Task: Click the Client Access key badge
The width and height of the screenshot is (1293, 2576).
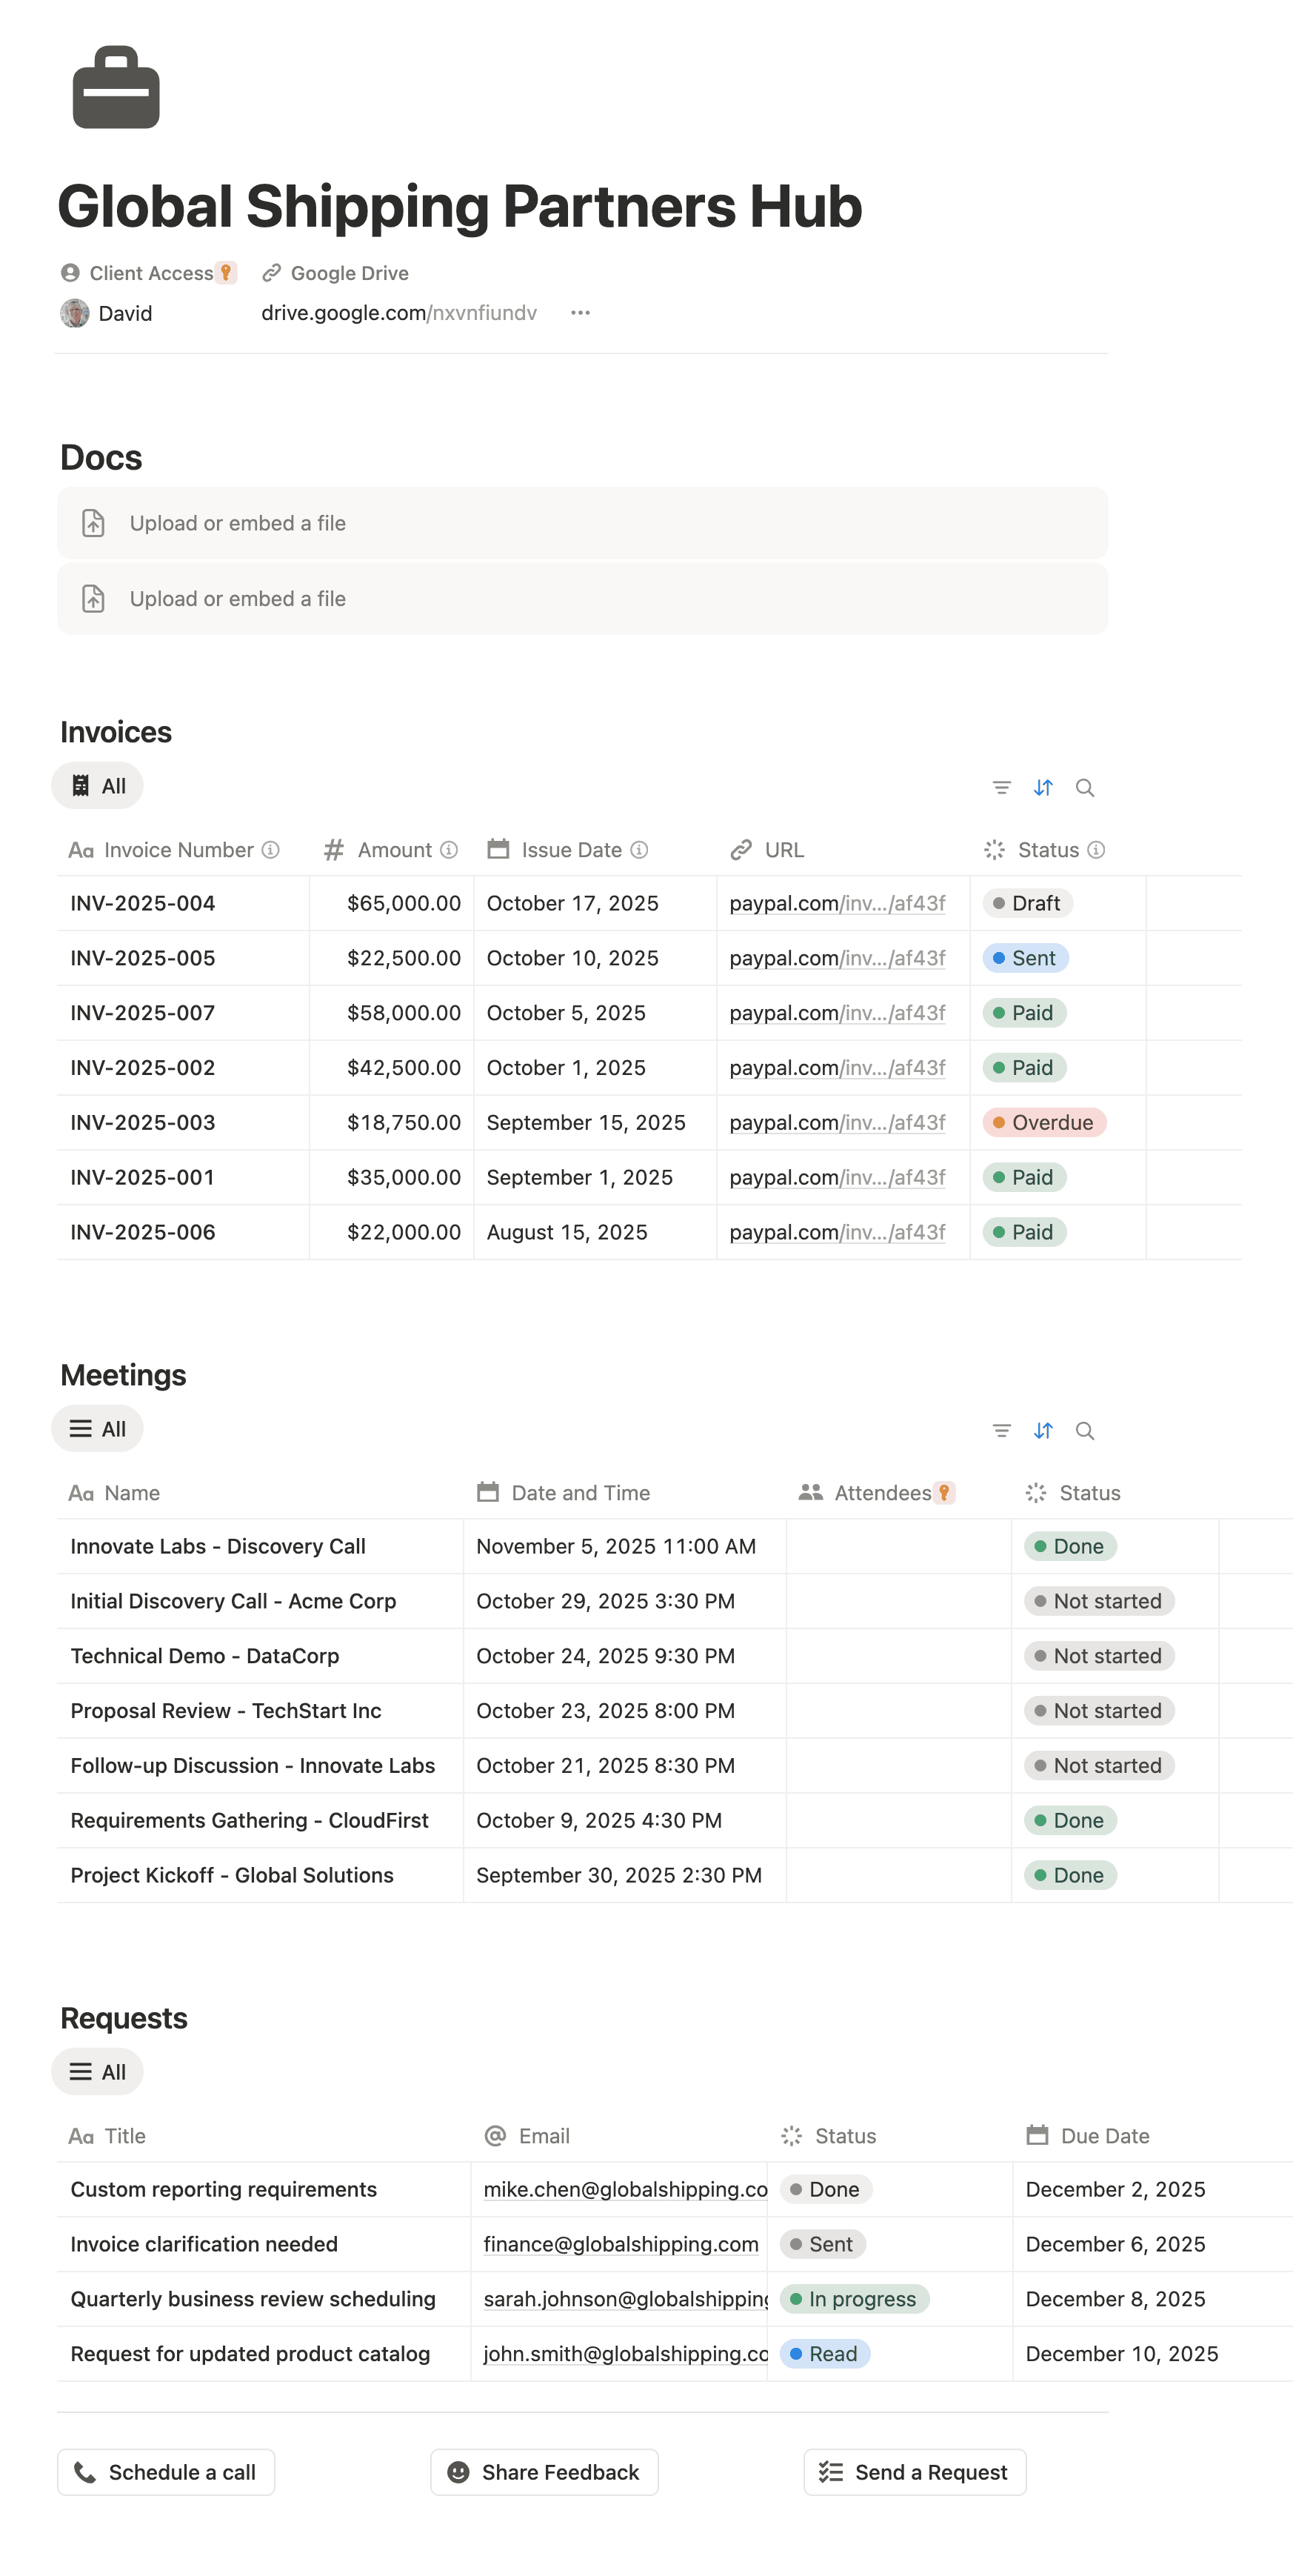Action: point(227,273)
